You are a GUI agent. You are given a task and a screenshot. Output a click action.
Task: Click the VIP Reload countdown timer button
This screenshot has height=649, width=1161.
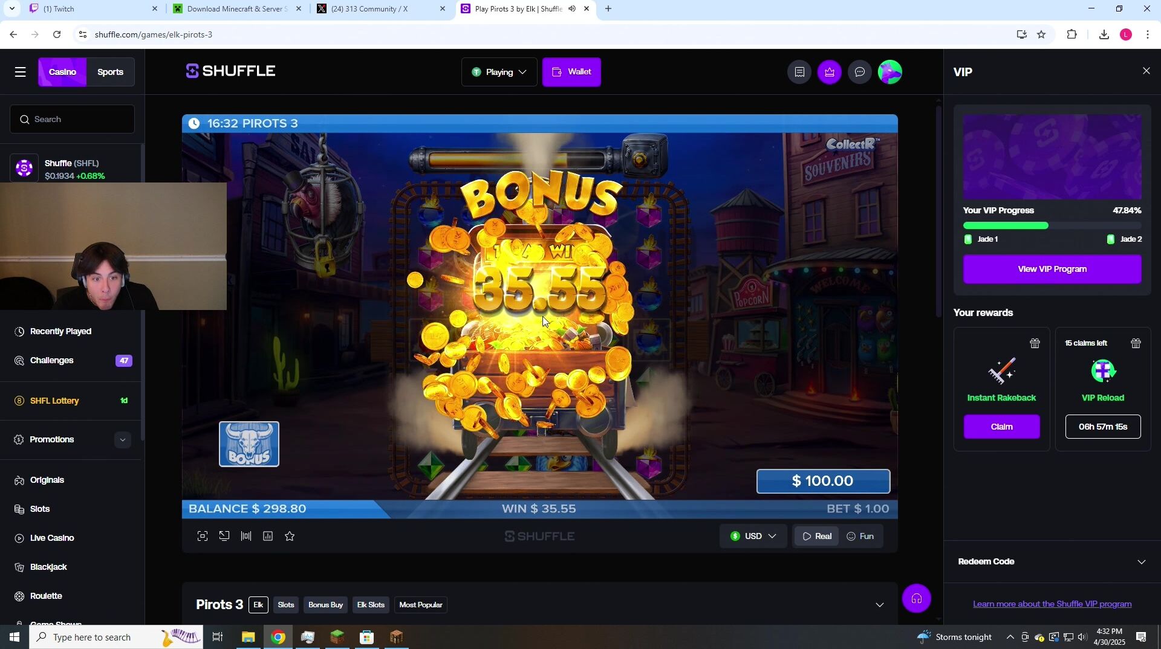1103,427
